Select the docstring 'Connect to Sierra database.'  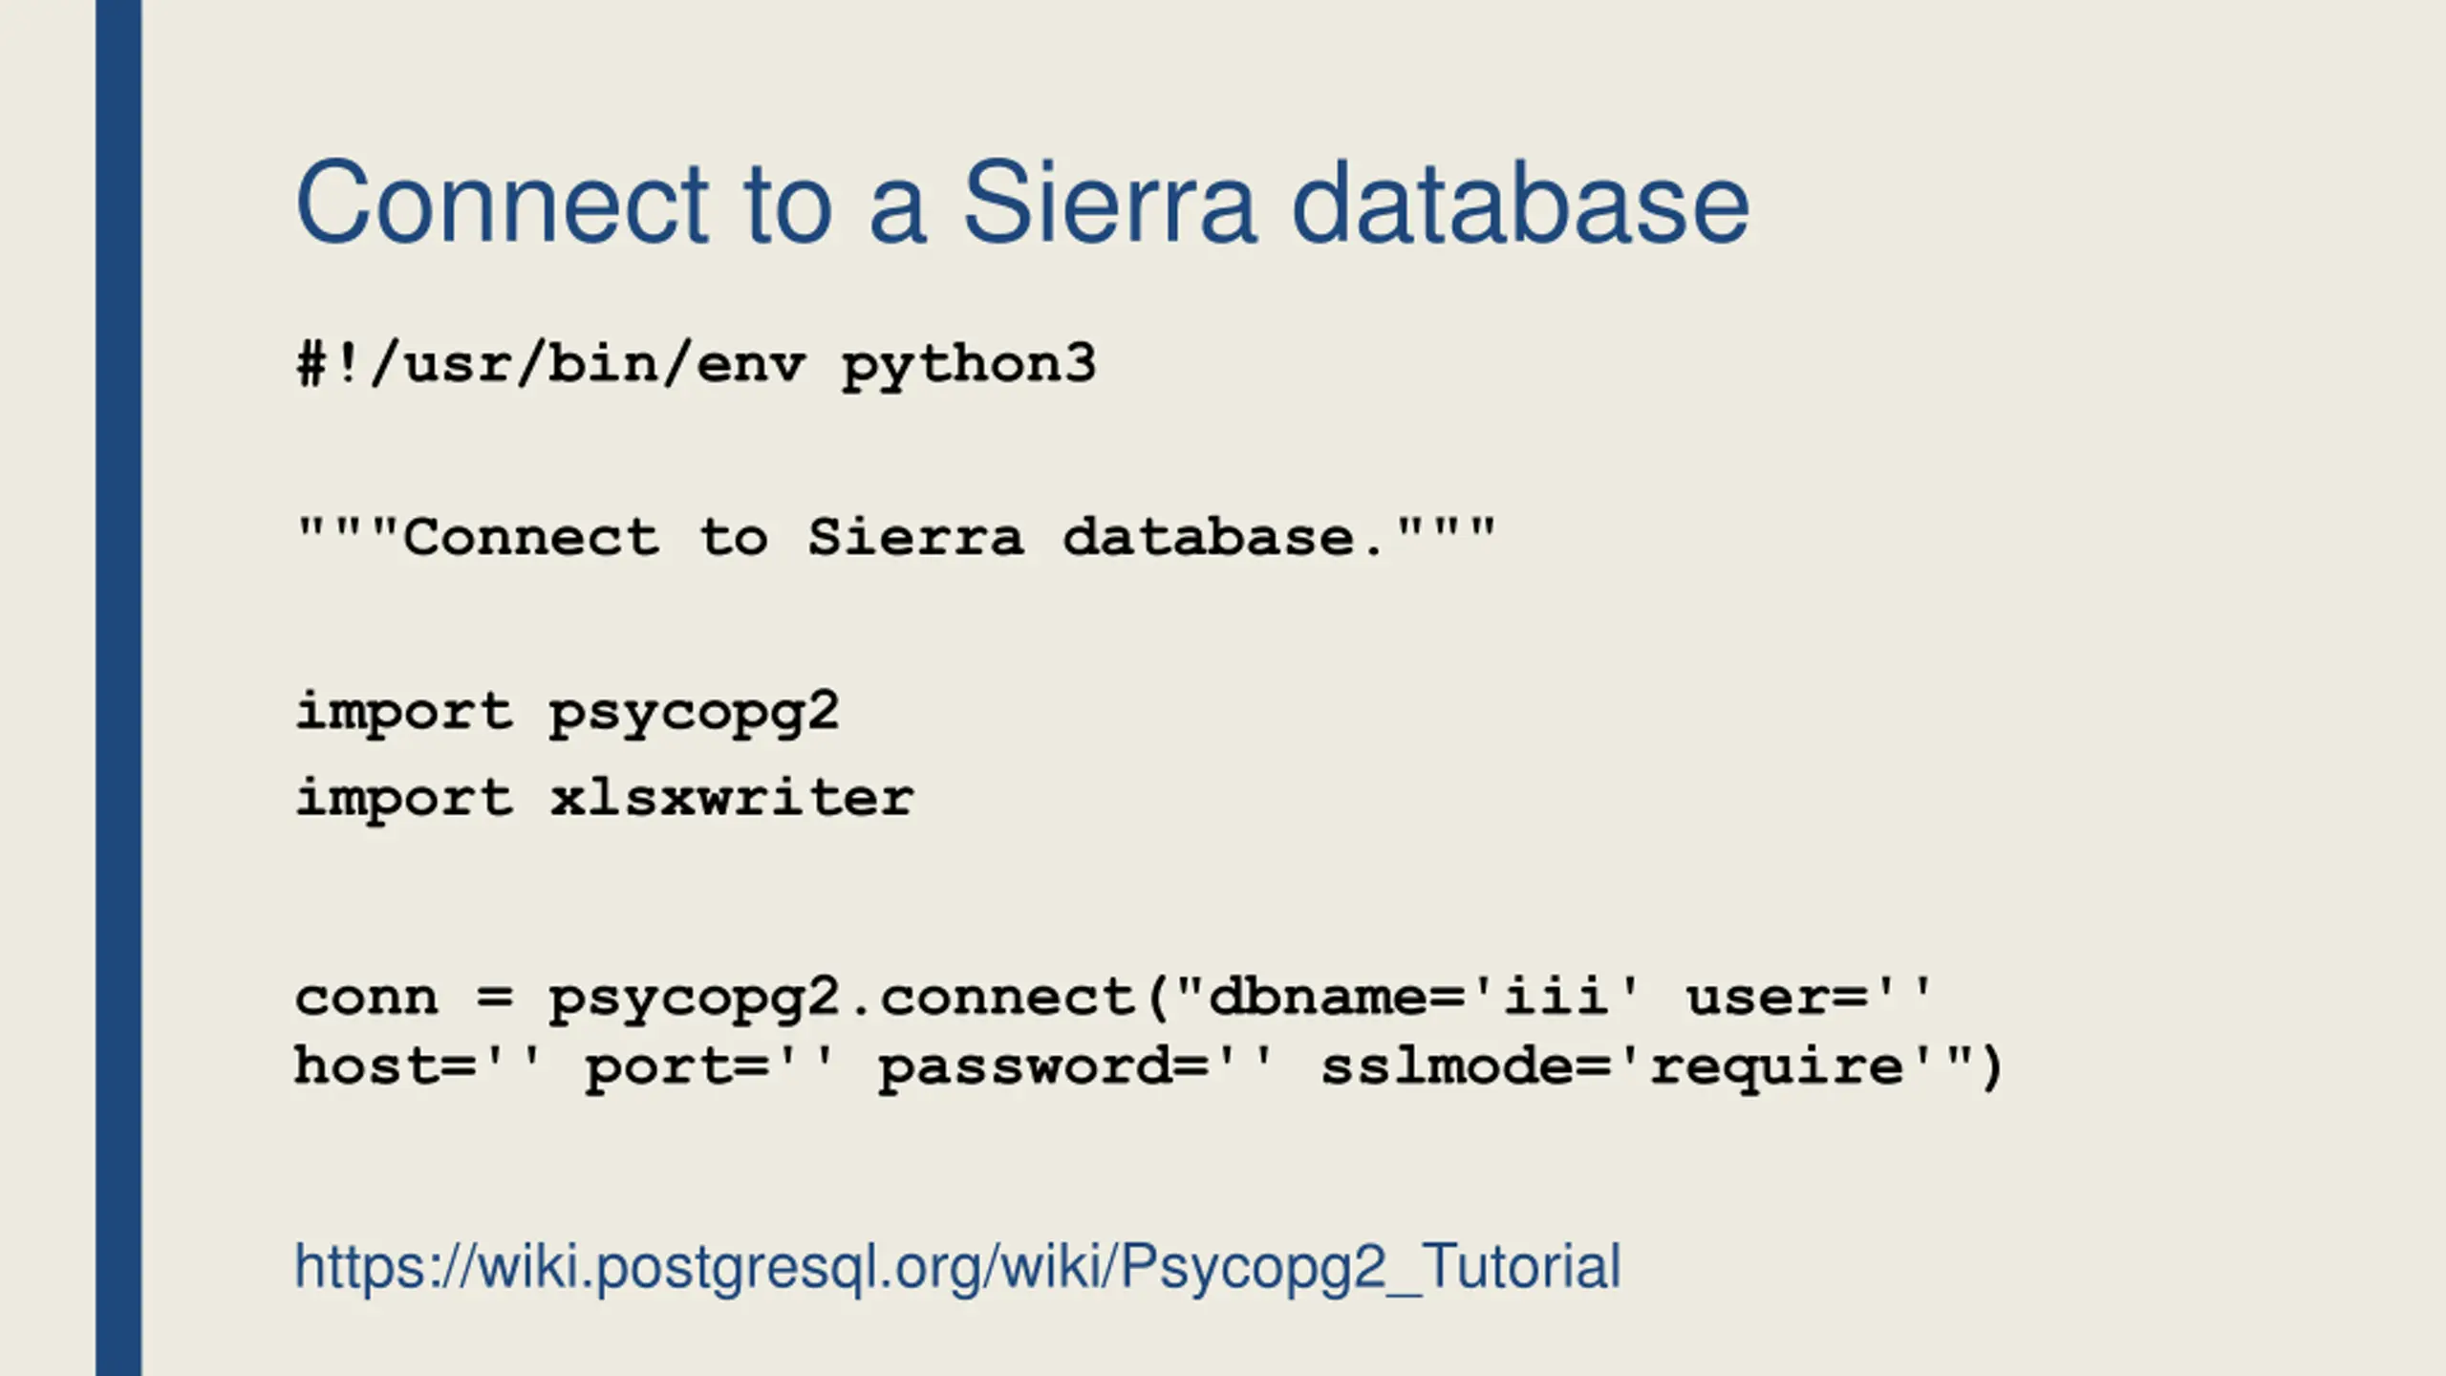895,537
